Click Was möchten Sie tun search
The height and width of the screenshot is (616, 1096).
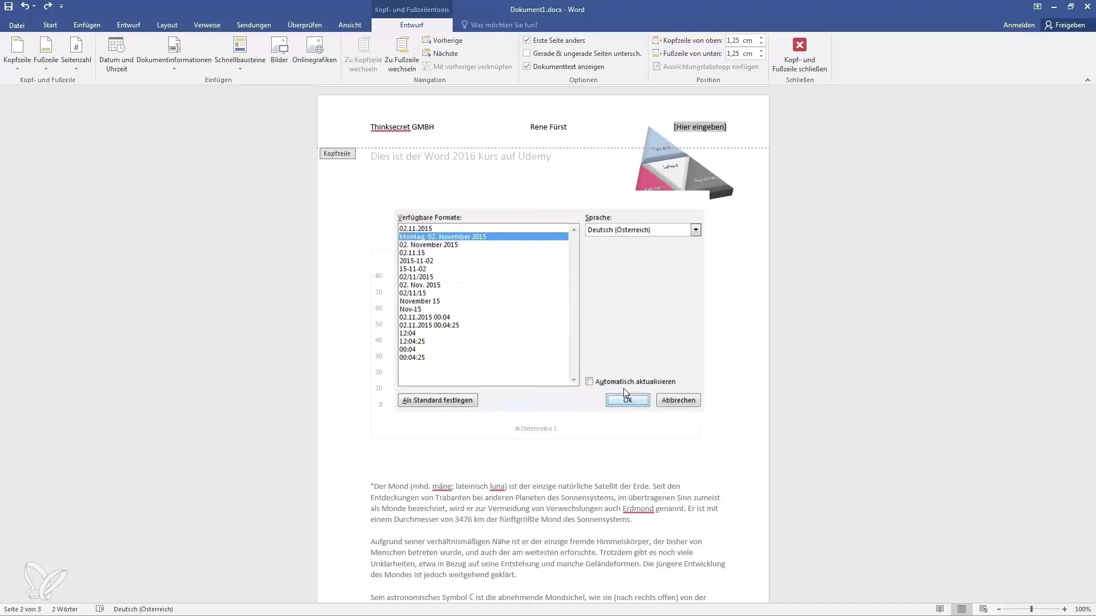(503, 25)
